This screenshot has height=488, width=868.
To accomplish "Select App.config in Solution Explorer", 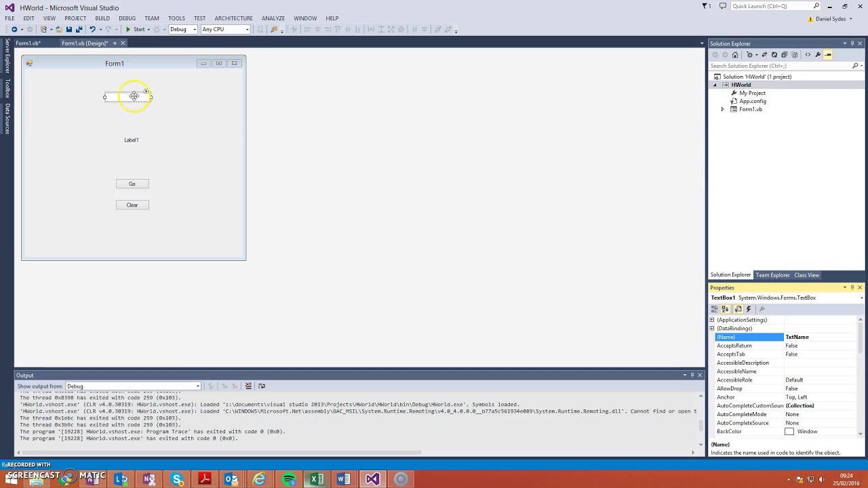I will coord(753,101).
